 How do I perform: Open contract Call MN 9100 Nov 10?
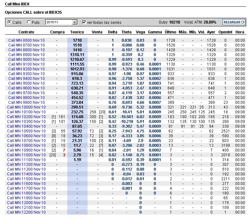(x=26, y=64)
